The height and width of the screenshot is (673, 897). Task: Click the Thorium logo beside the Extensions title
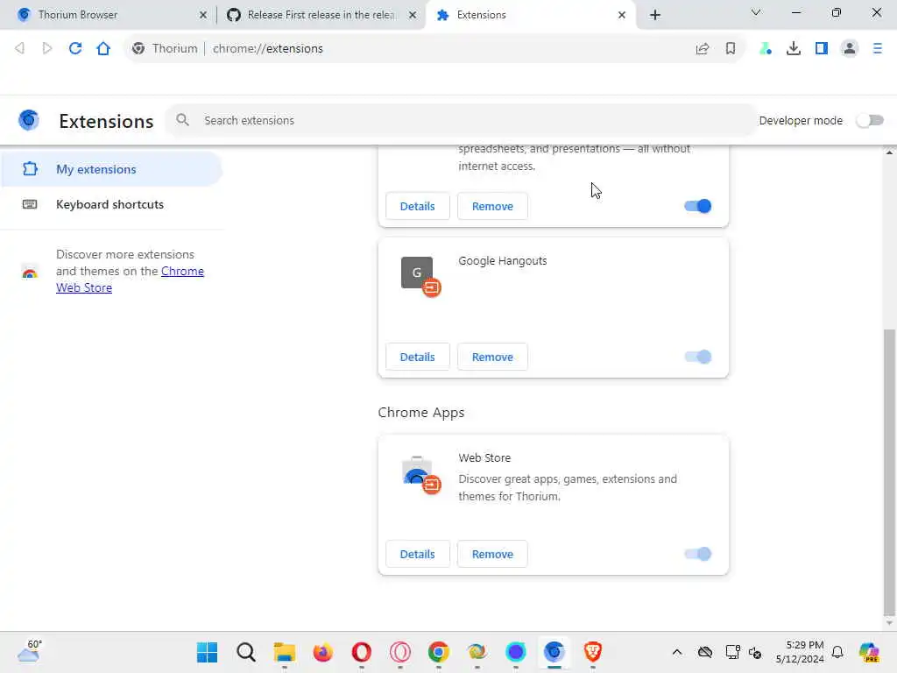point(29,120)
